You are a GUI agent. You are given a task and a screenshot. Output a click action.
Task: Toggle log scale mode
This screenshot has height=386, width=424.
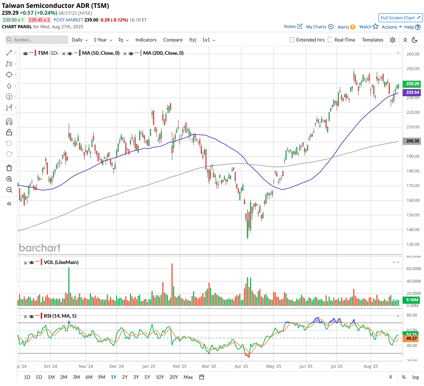click(416, 377)
